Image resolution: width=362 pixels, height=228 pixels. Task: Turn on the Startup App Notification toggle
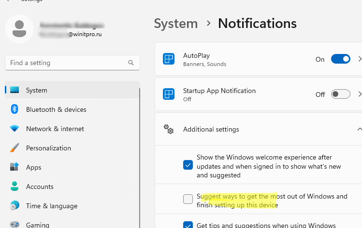(x=341, y=94)
